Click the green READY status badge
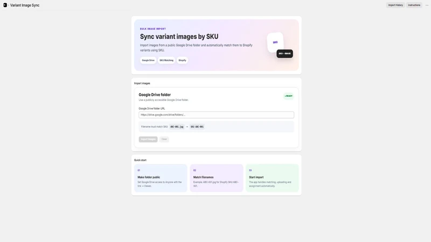 [x=288, y=96]
